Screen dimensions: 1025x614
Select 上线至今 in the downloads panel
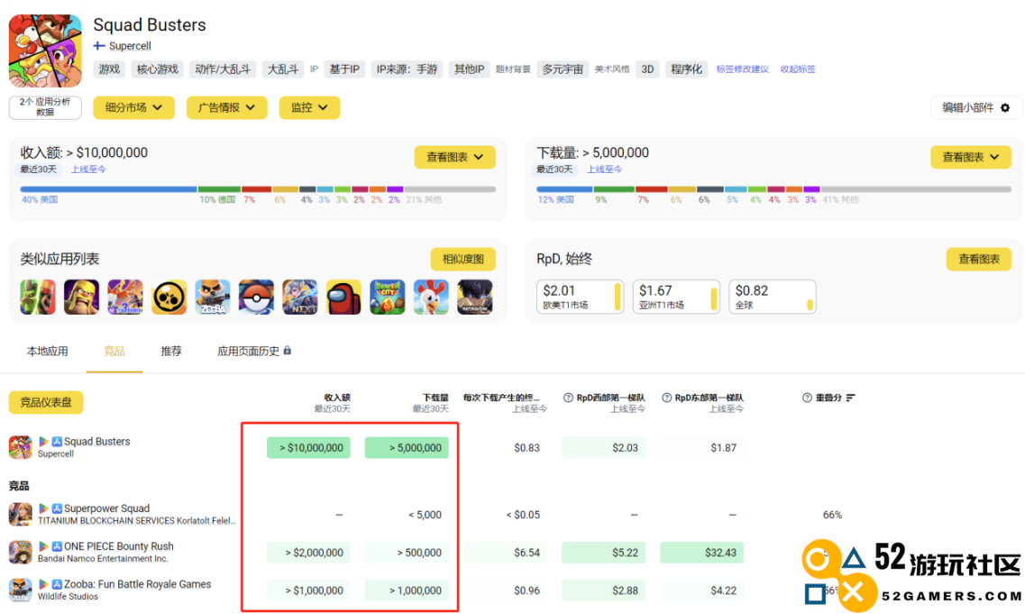605,170
